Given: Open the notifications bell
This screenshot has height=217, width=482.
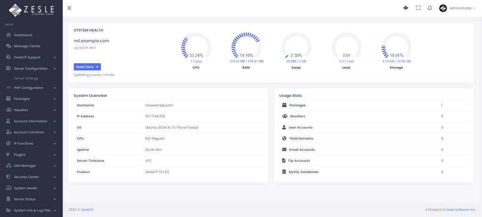Looking at the screenshot, I should click(x=430, y=8).
